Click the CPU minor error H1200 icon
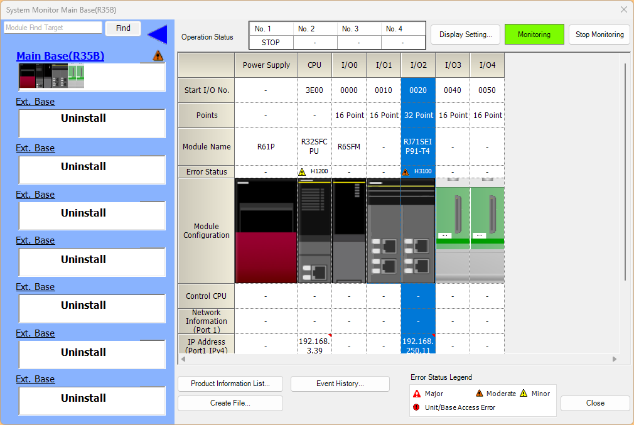This screenshot has height=425, width=634. pos(303,171)
